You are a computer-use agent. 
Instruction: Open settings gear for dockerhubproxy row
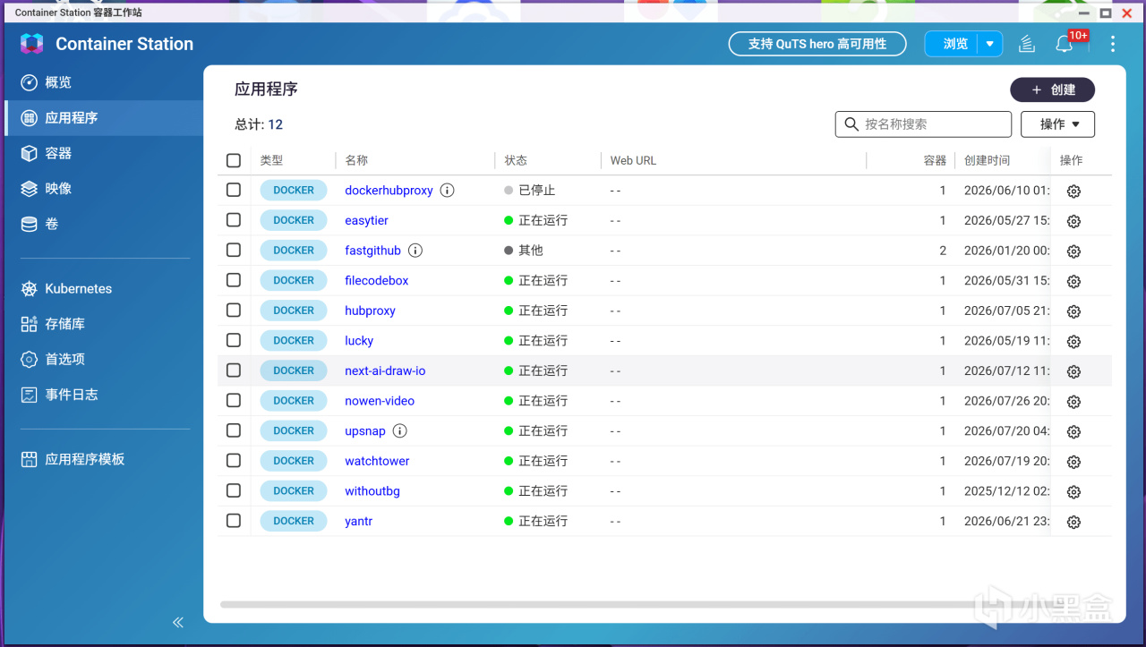(1073, 192)
